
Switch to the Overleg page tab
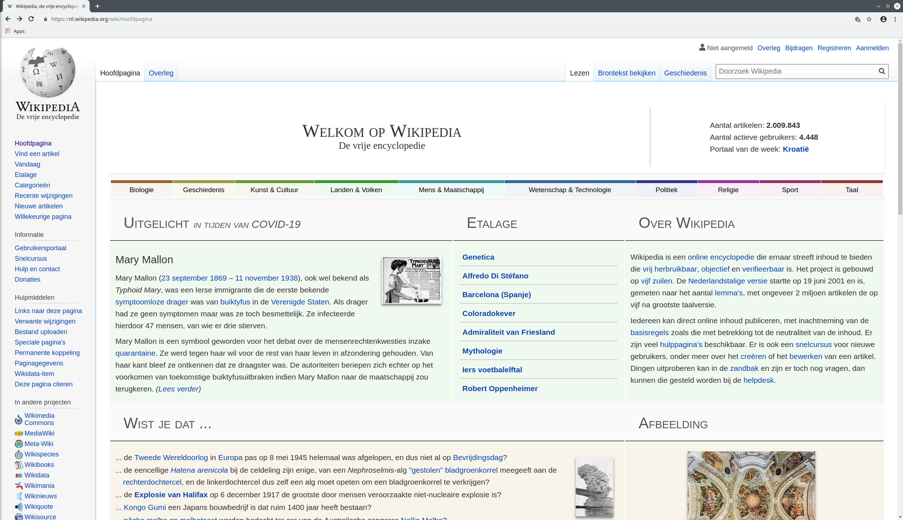[x=161, y=73]
